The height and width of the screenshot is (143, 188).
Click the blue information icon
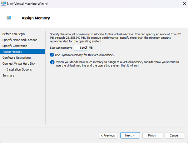point(52,62)
